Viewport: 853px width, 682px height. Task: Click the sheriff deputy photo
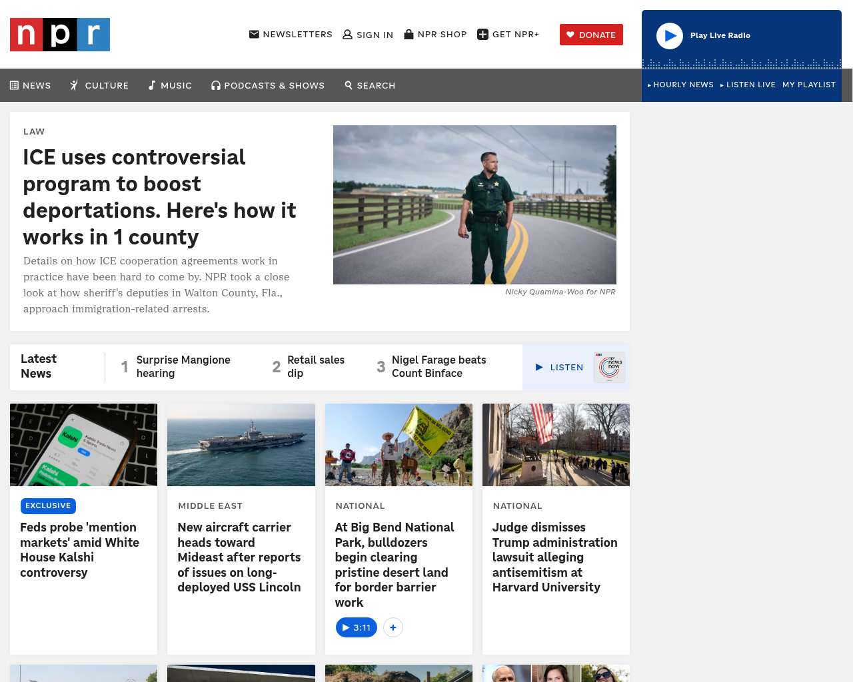click(x=474, y=204)
